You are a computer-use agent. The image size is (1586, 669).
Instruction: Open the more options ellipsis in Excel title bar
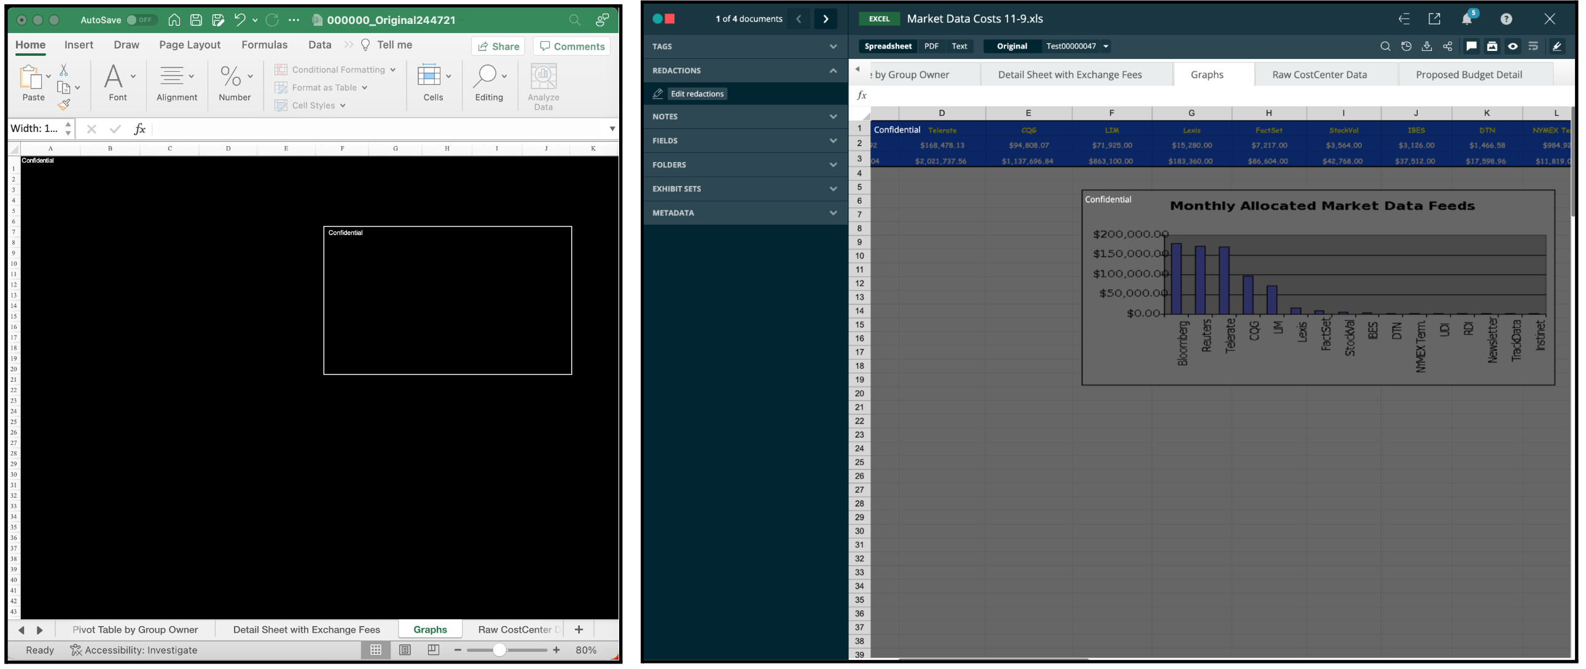tap(294, 20)
